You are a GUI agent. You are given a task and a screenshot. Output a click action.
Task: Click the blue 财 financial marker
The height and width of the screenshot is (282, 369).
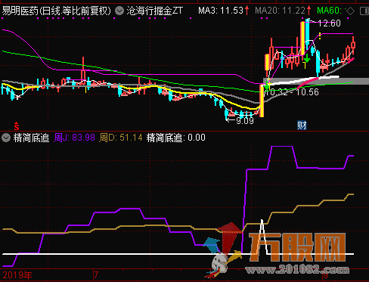302,126
